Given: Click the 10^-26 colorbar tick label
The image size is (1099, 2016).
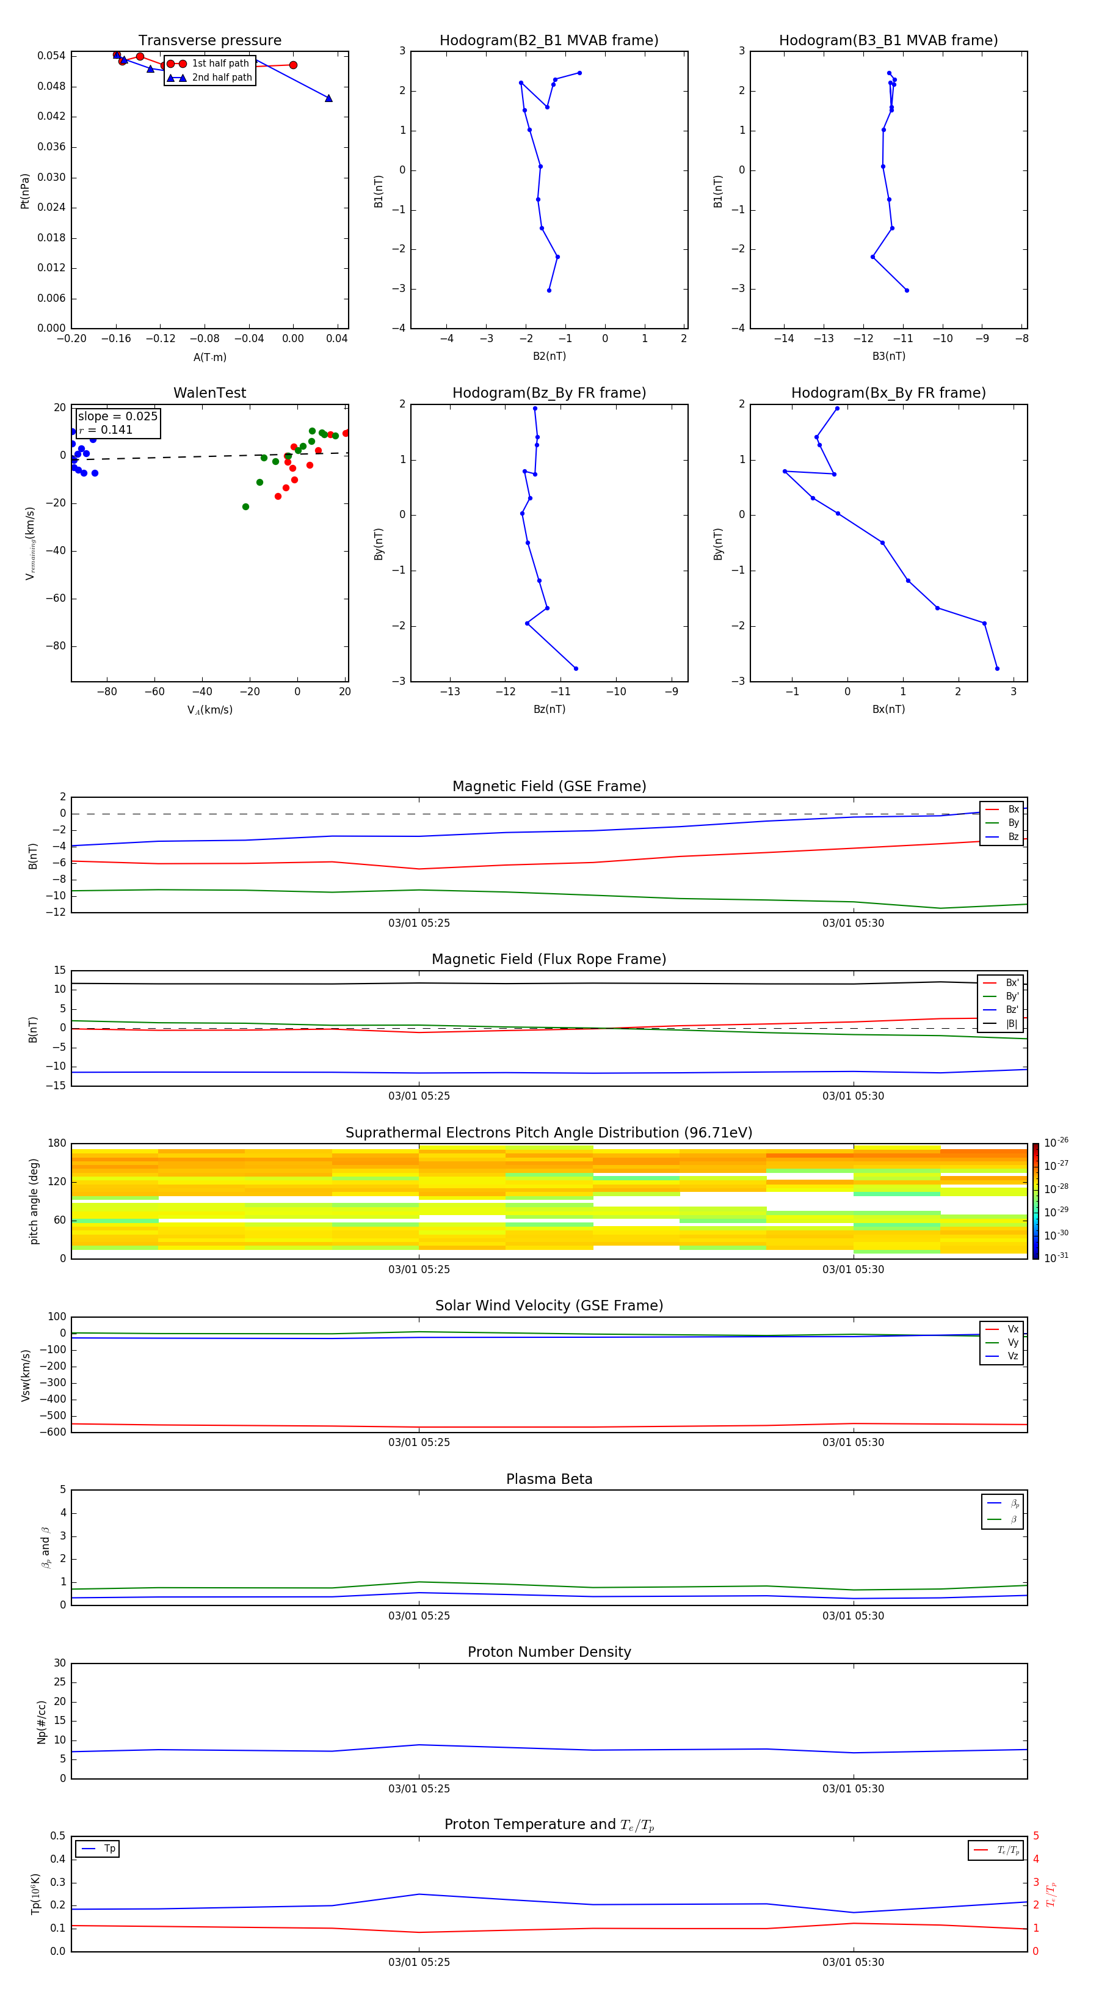Looking at the screenshot, I should (1056, 1142).
